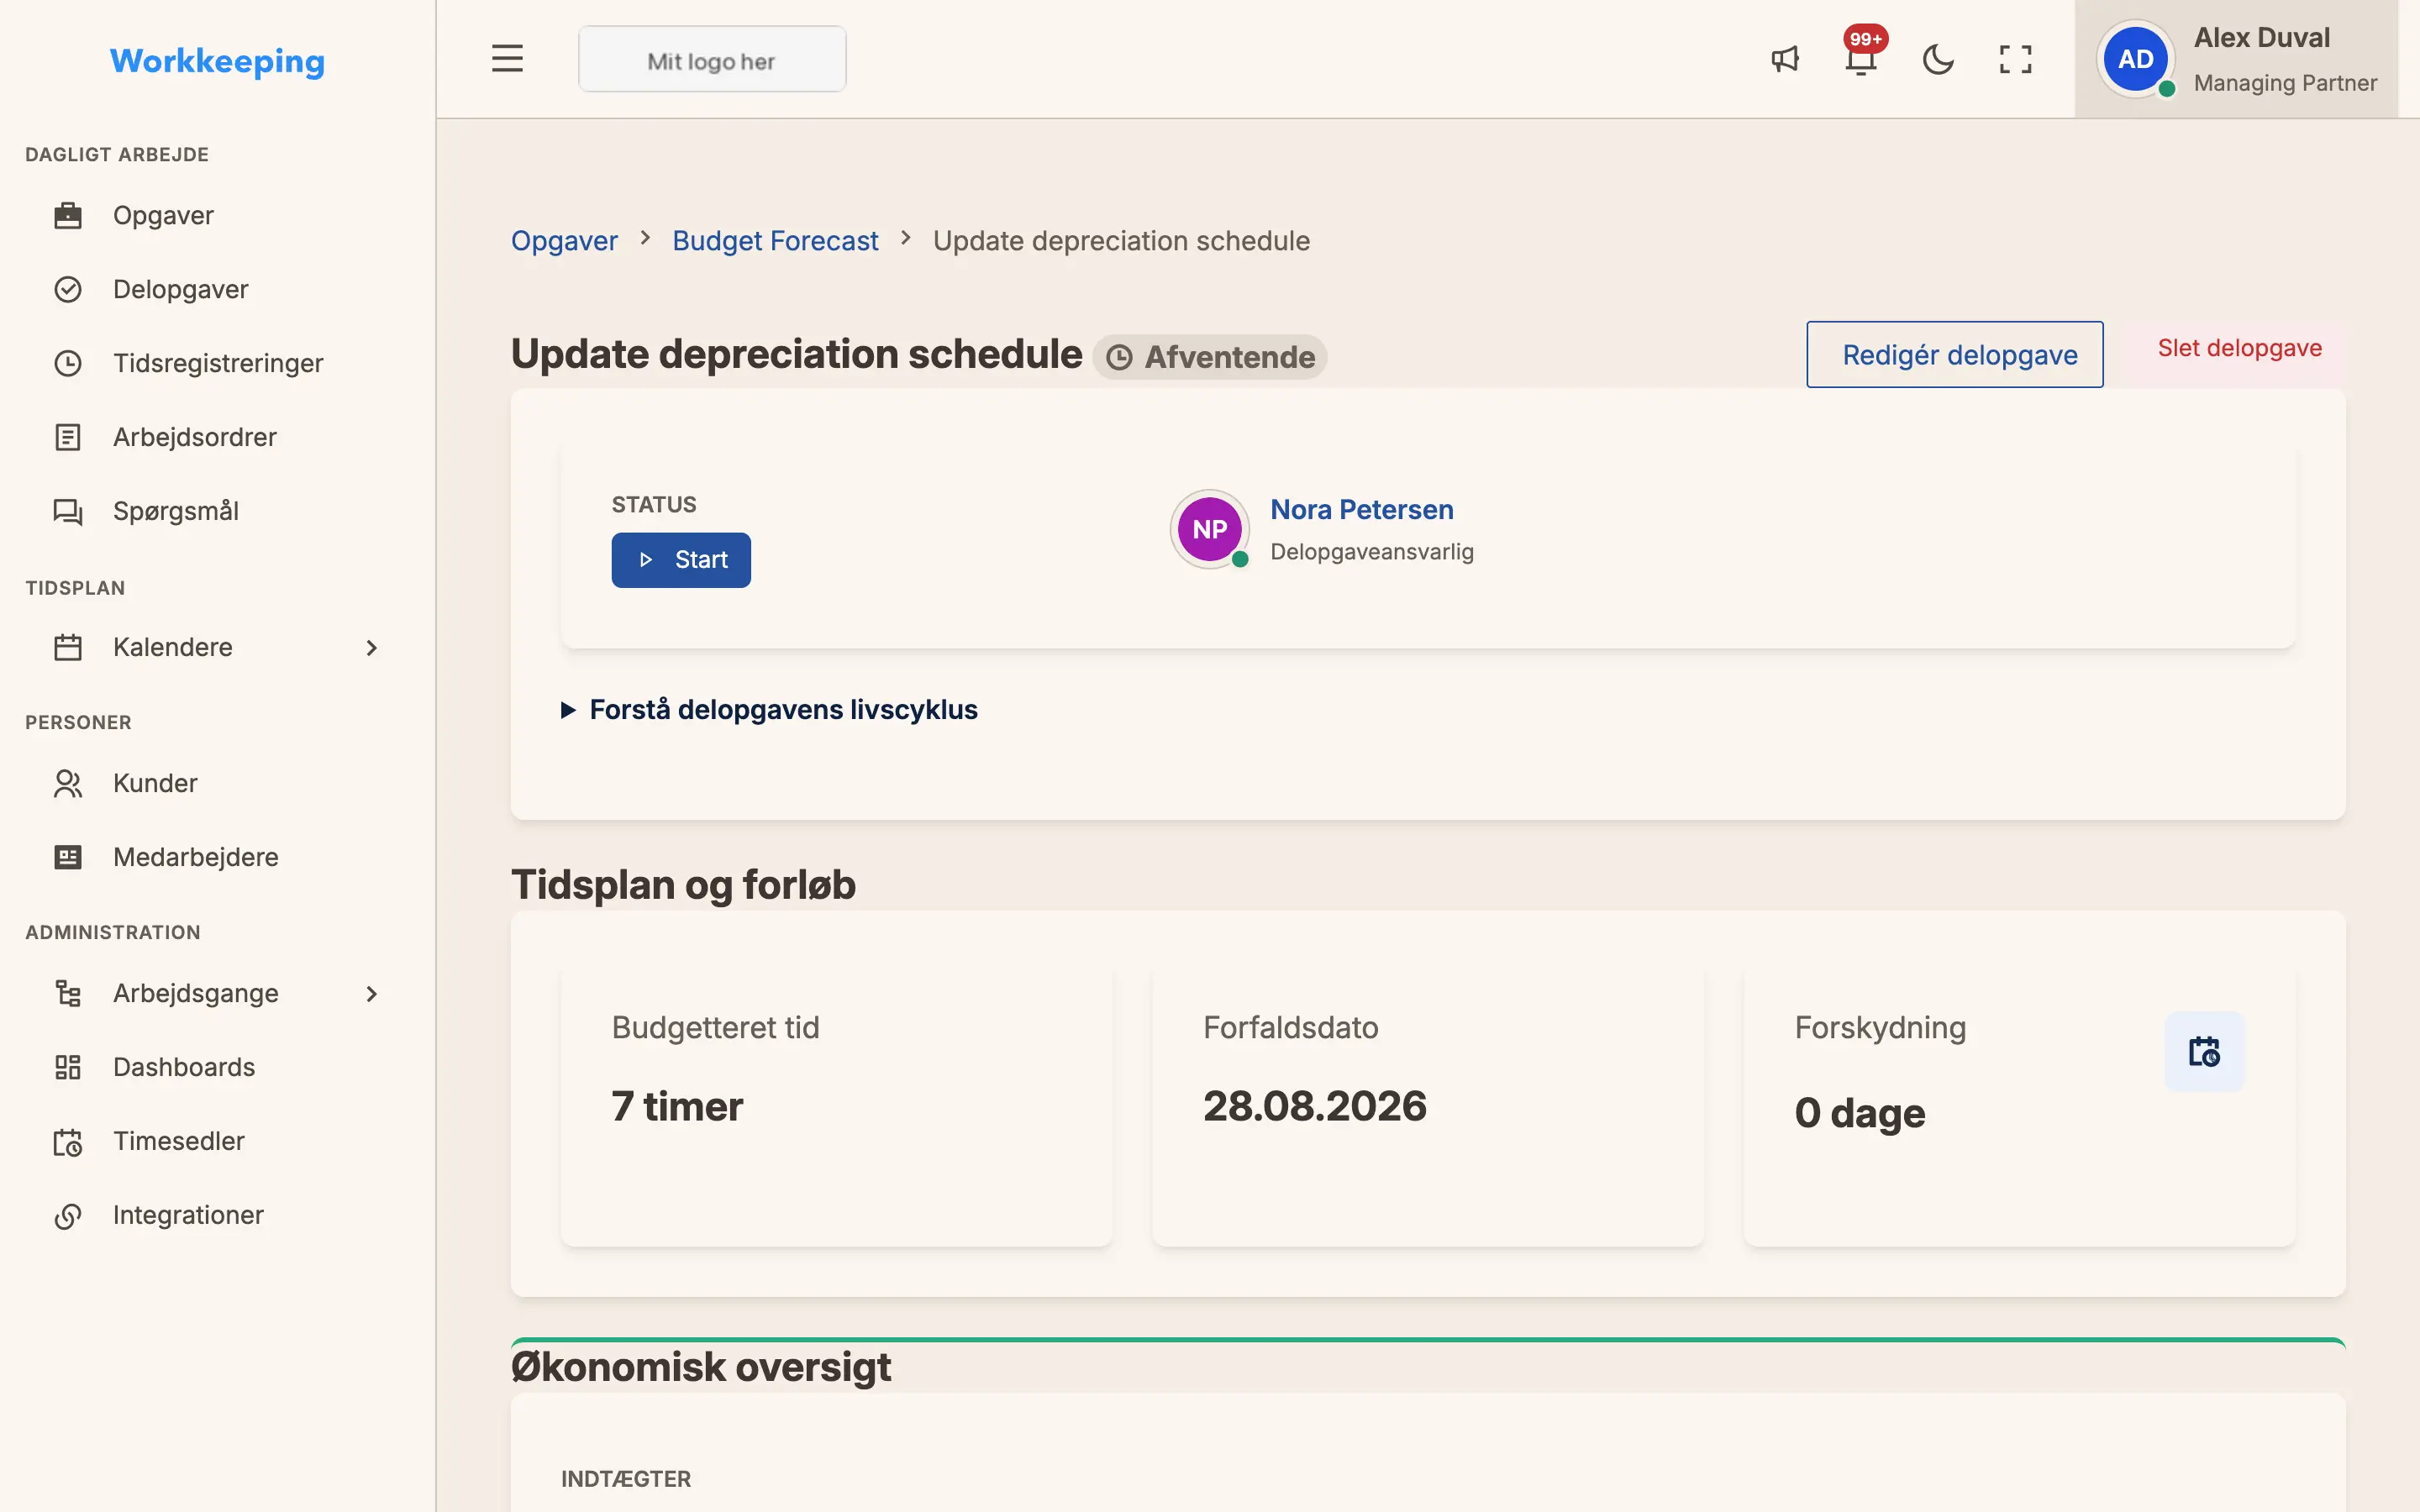Expand Forstå delopgavens livscyklus disclosure
This screenshot has width=2420, height=1512.
click(769, 710)
